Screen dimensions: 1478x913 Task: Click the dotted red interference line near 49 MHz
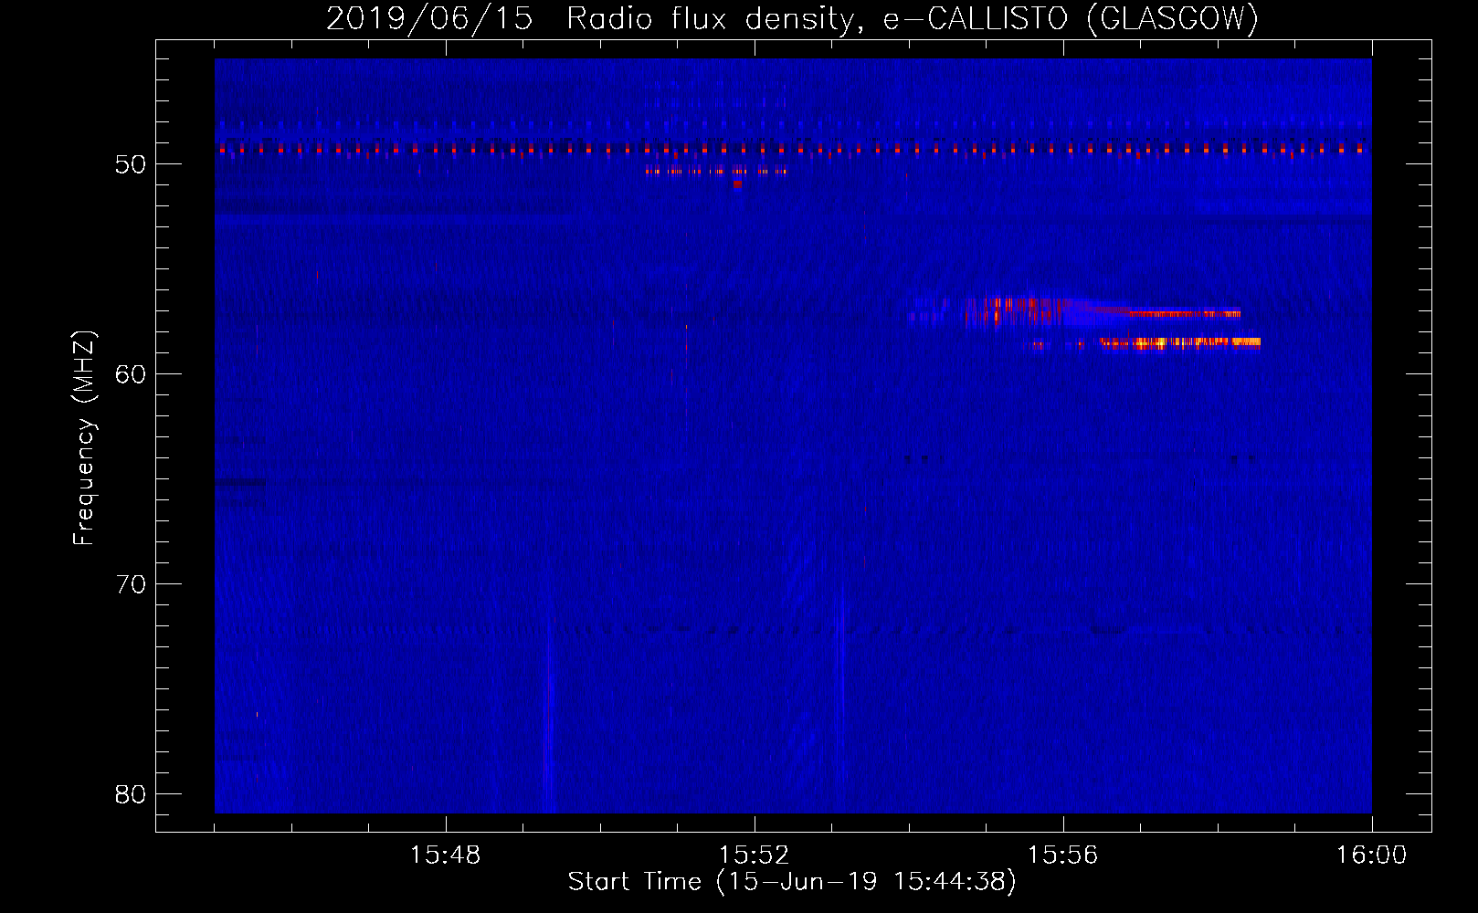coord(793,149)
